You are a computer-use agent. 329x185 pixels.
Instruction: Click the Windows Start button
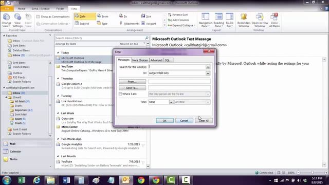(x=7, y=180)
